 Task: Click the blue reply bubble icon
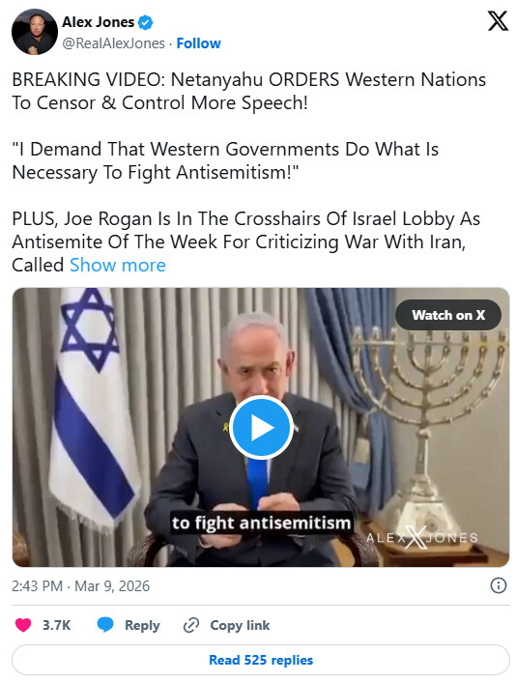pos(105,625)
